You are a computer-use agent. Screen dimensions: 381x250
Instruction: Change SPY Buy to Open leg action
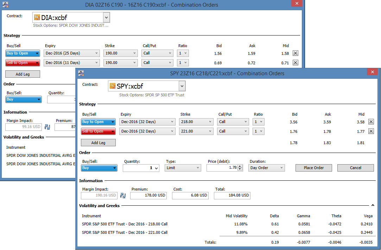[x=98, y=122]
